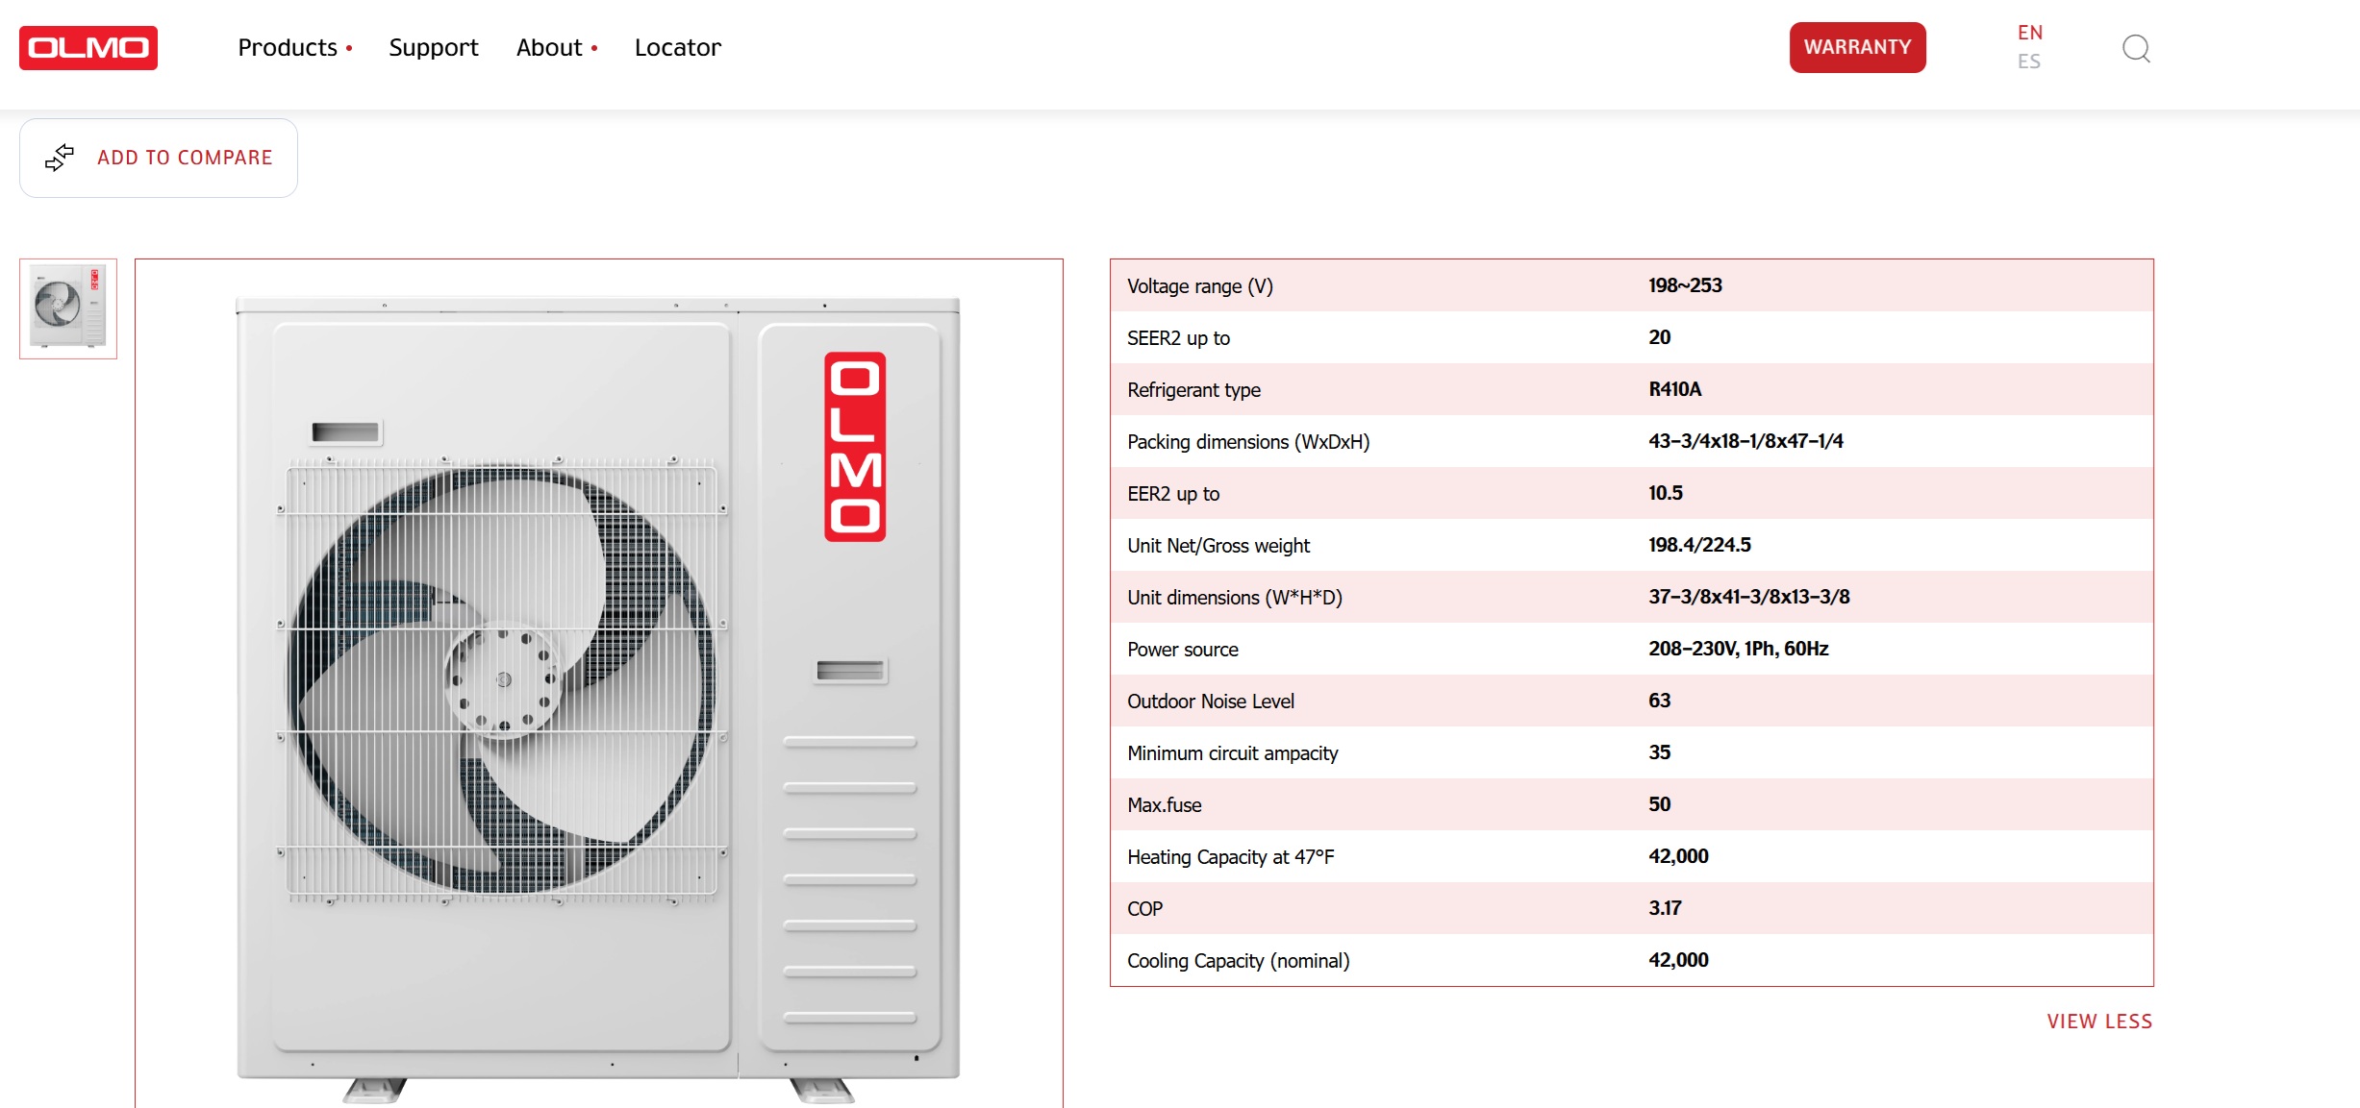Click the 'Refrigerant type' label

pos(1193,390)
